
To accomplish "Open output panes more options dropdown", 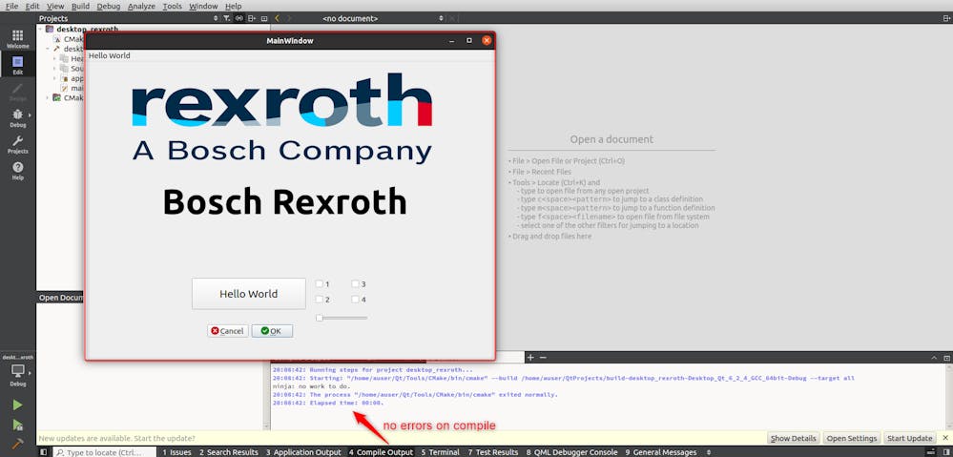I will (709, 452).
